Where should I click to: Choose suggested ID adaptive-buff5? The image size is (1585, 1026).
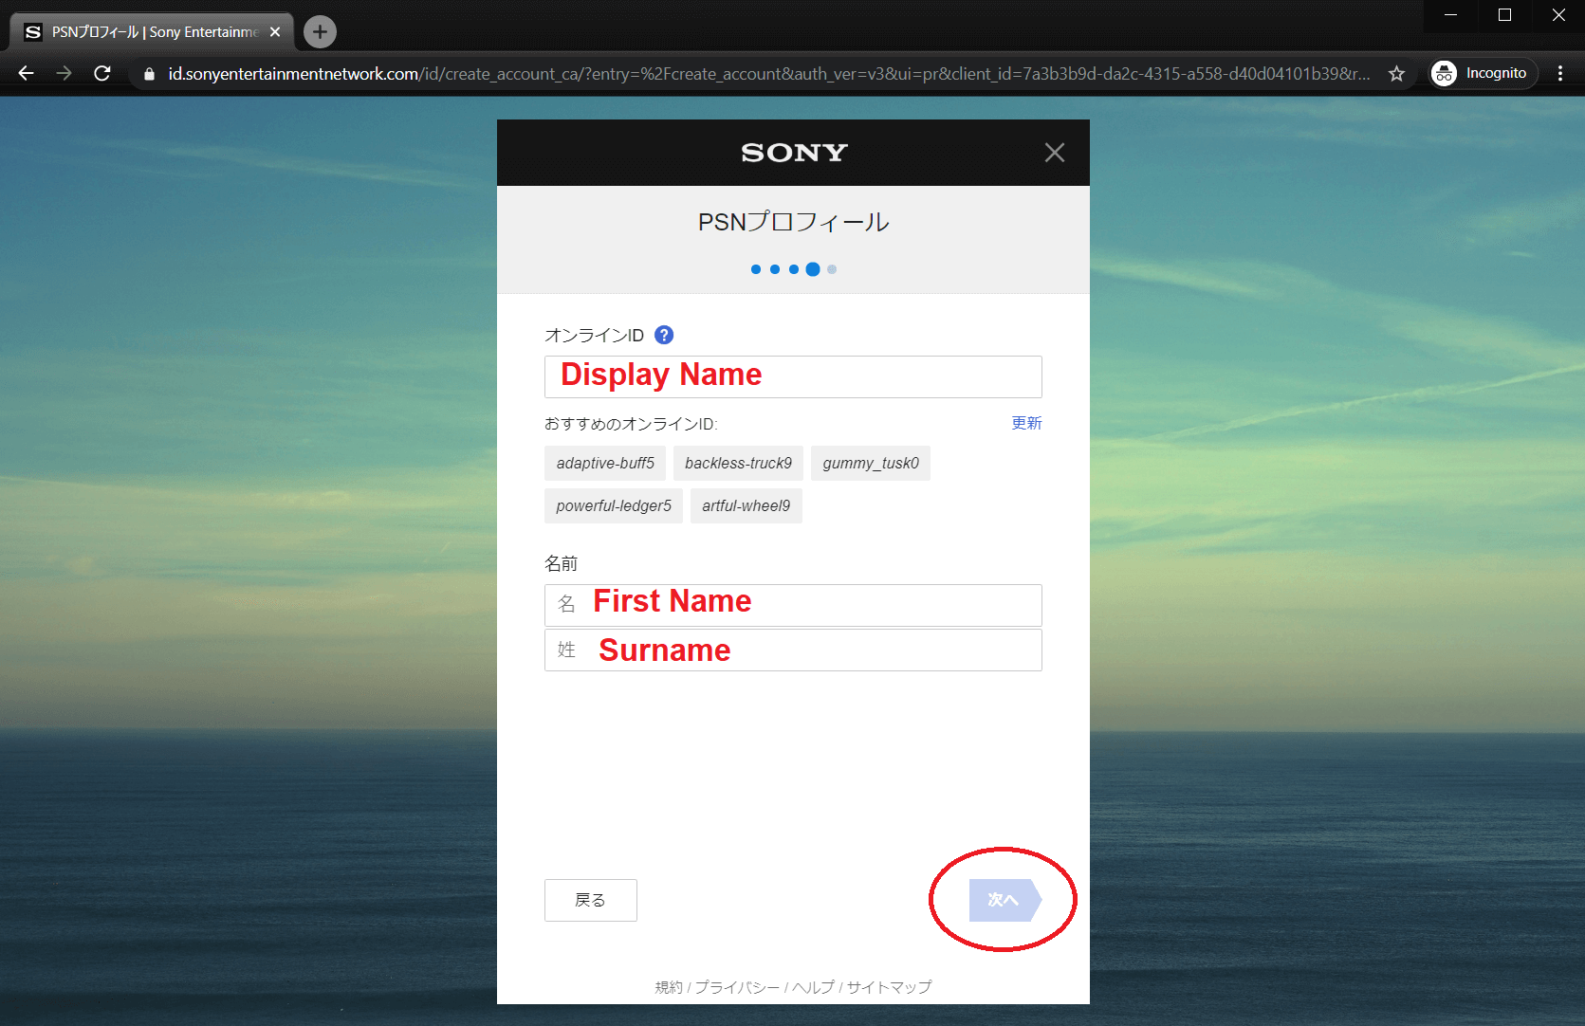click(605, 463)
